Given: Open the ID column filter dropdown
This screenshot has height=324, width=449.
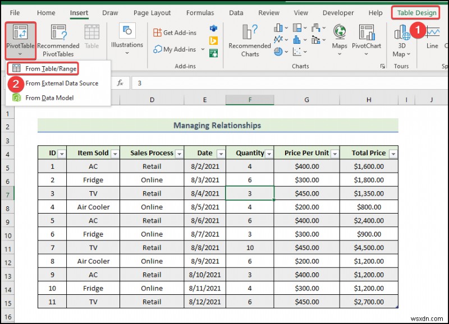Looking at the screenshot, I should click(x=62, y=154).
